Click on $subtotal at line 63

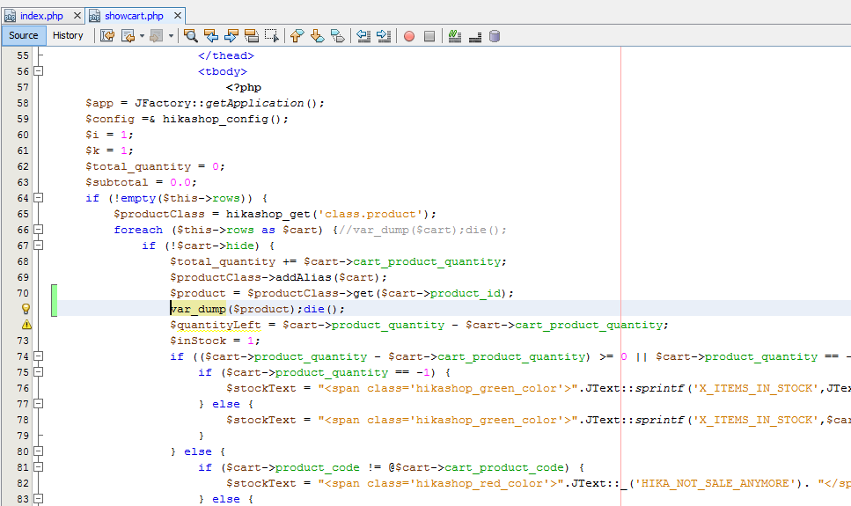[x=117, y=182]
